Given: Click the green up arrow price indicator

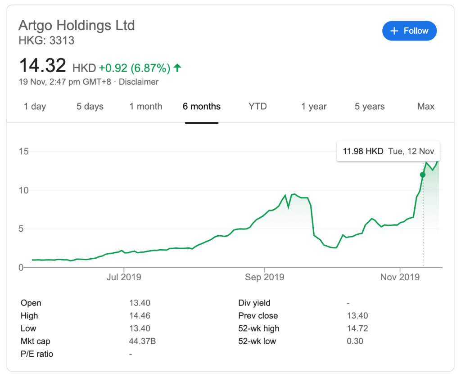Looking at the screenshot, I should [x=177, y=68].
